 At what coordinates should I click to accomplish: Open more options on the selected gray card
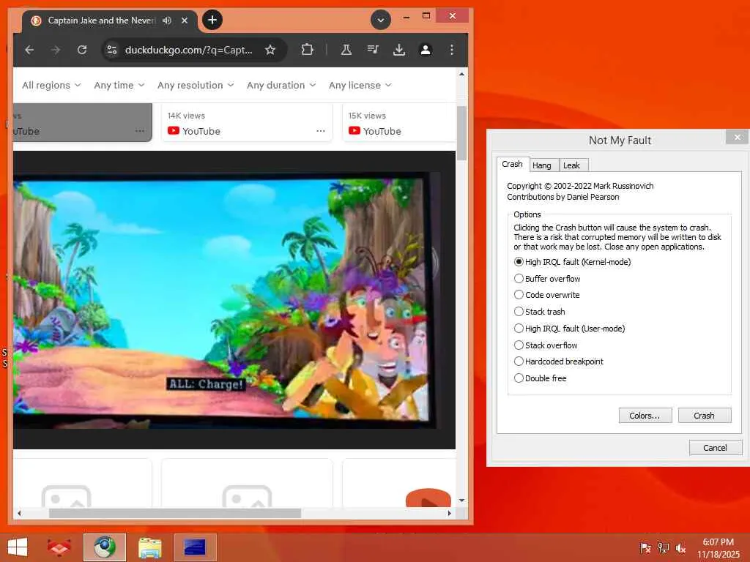click(140, 131)
